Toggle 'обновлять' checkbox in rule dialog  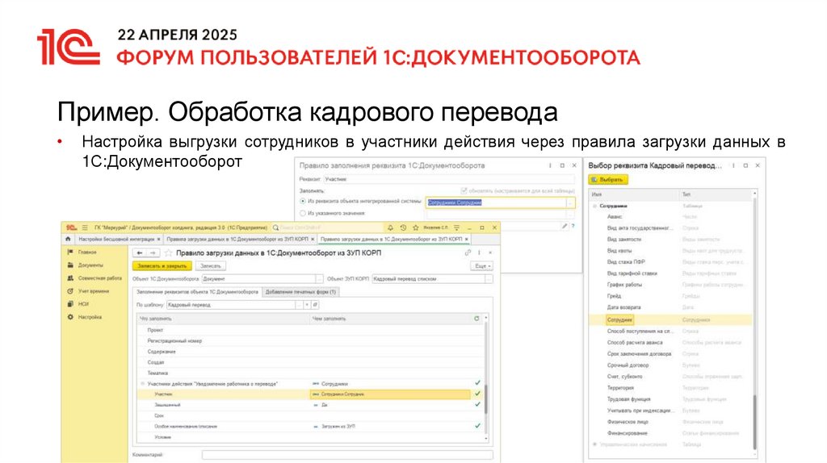[x=464, y=190]
